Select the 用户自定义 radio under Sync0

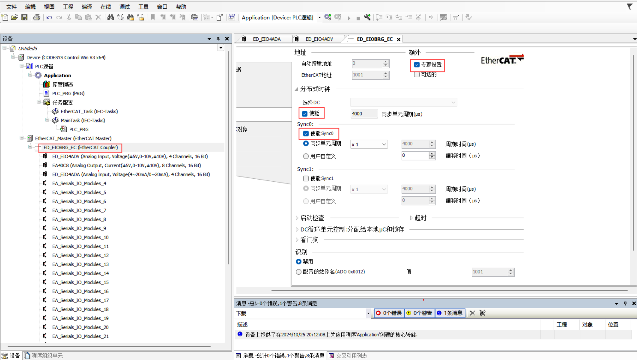306,156
